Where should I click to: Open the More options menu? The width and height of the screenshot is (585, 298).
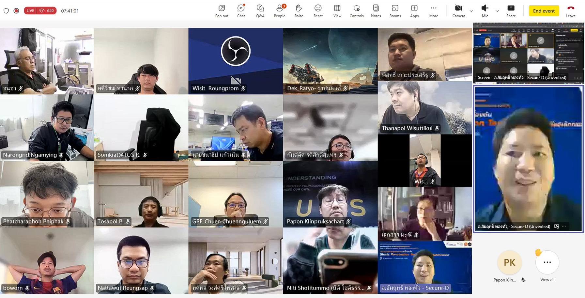(433, 11)
